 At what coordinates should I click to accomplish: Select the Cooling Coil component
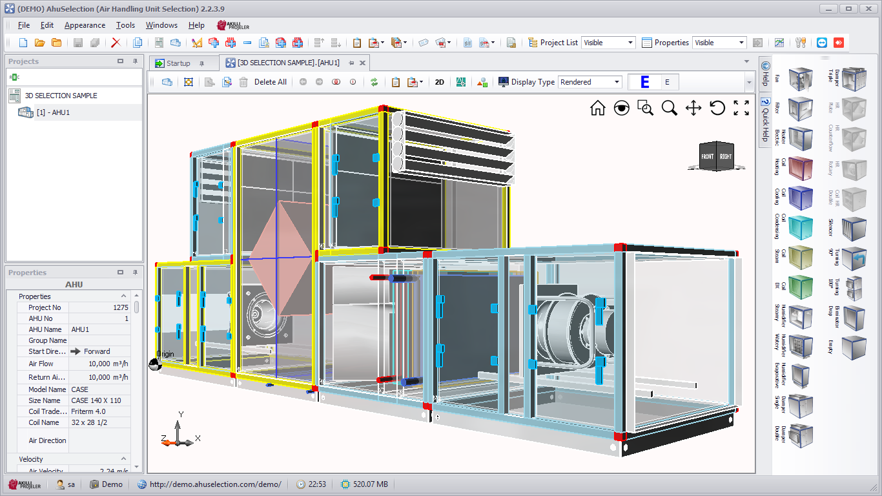pos(801,198)
